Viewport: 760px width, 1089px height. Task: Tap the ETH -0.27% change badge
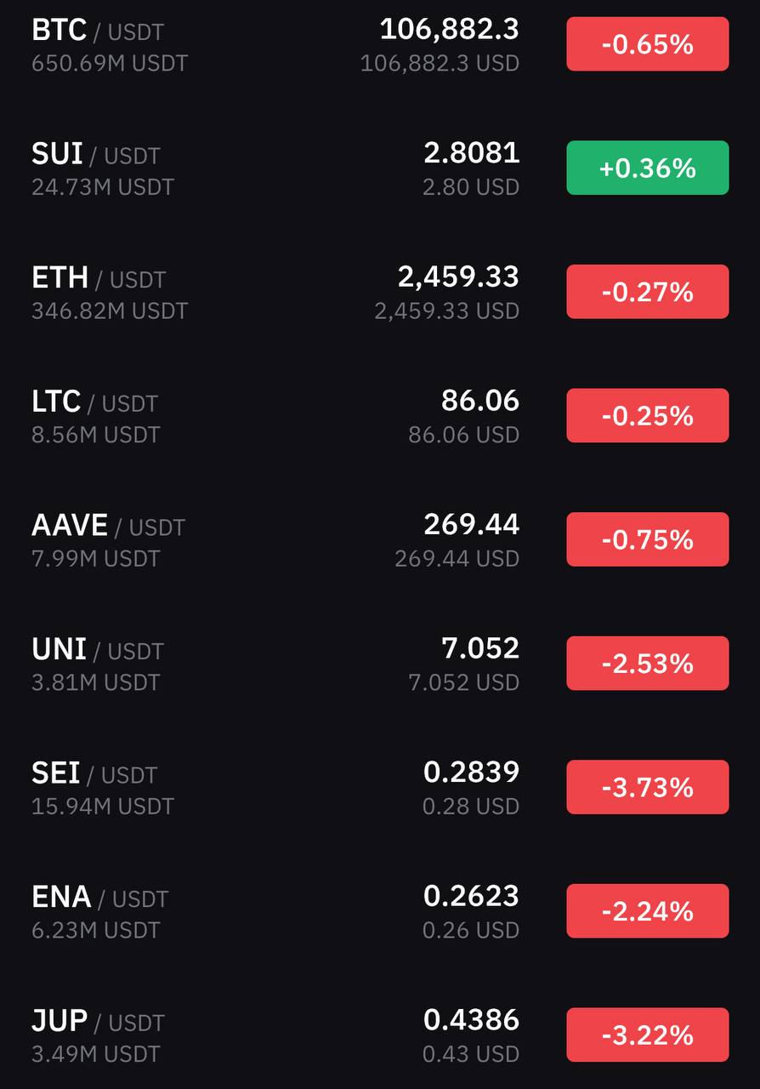click(x=648, y=292)
